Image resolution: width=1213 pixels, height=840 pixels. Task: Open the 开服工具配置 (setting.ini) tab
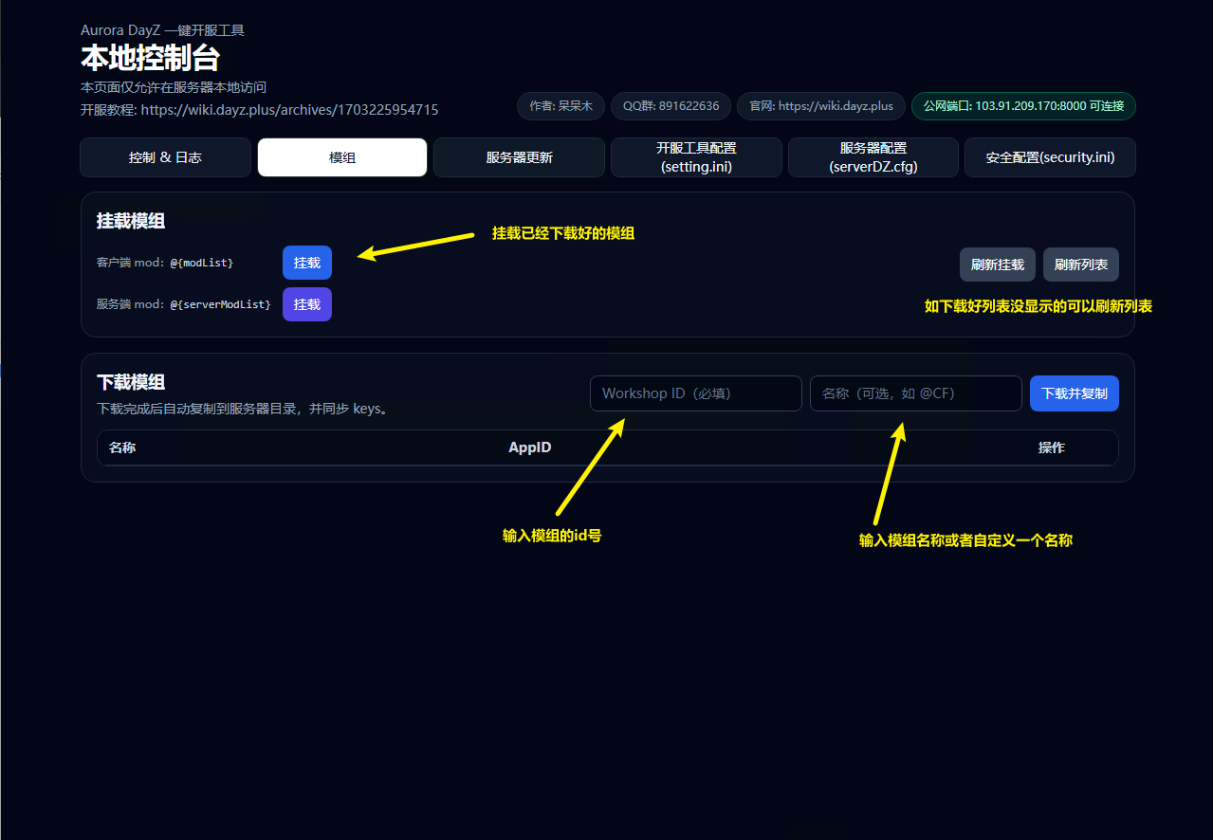pyautogui.click(x=696, y=157)
